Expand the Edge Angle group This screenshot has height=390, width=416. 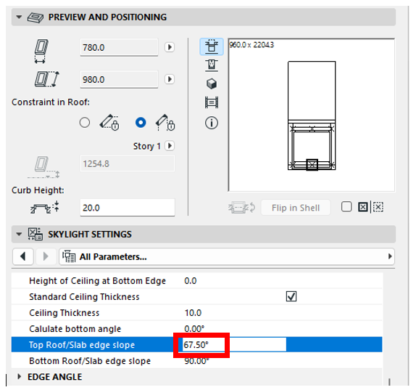pos(19,377)
